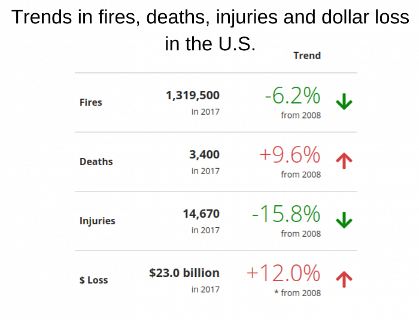Click the '* from 2008' footnote text
The height and width of the screenshot is (320, 419).
pos(297,293)
